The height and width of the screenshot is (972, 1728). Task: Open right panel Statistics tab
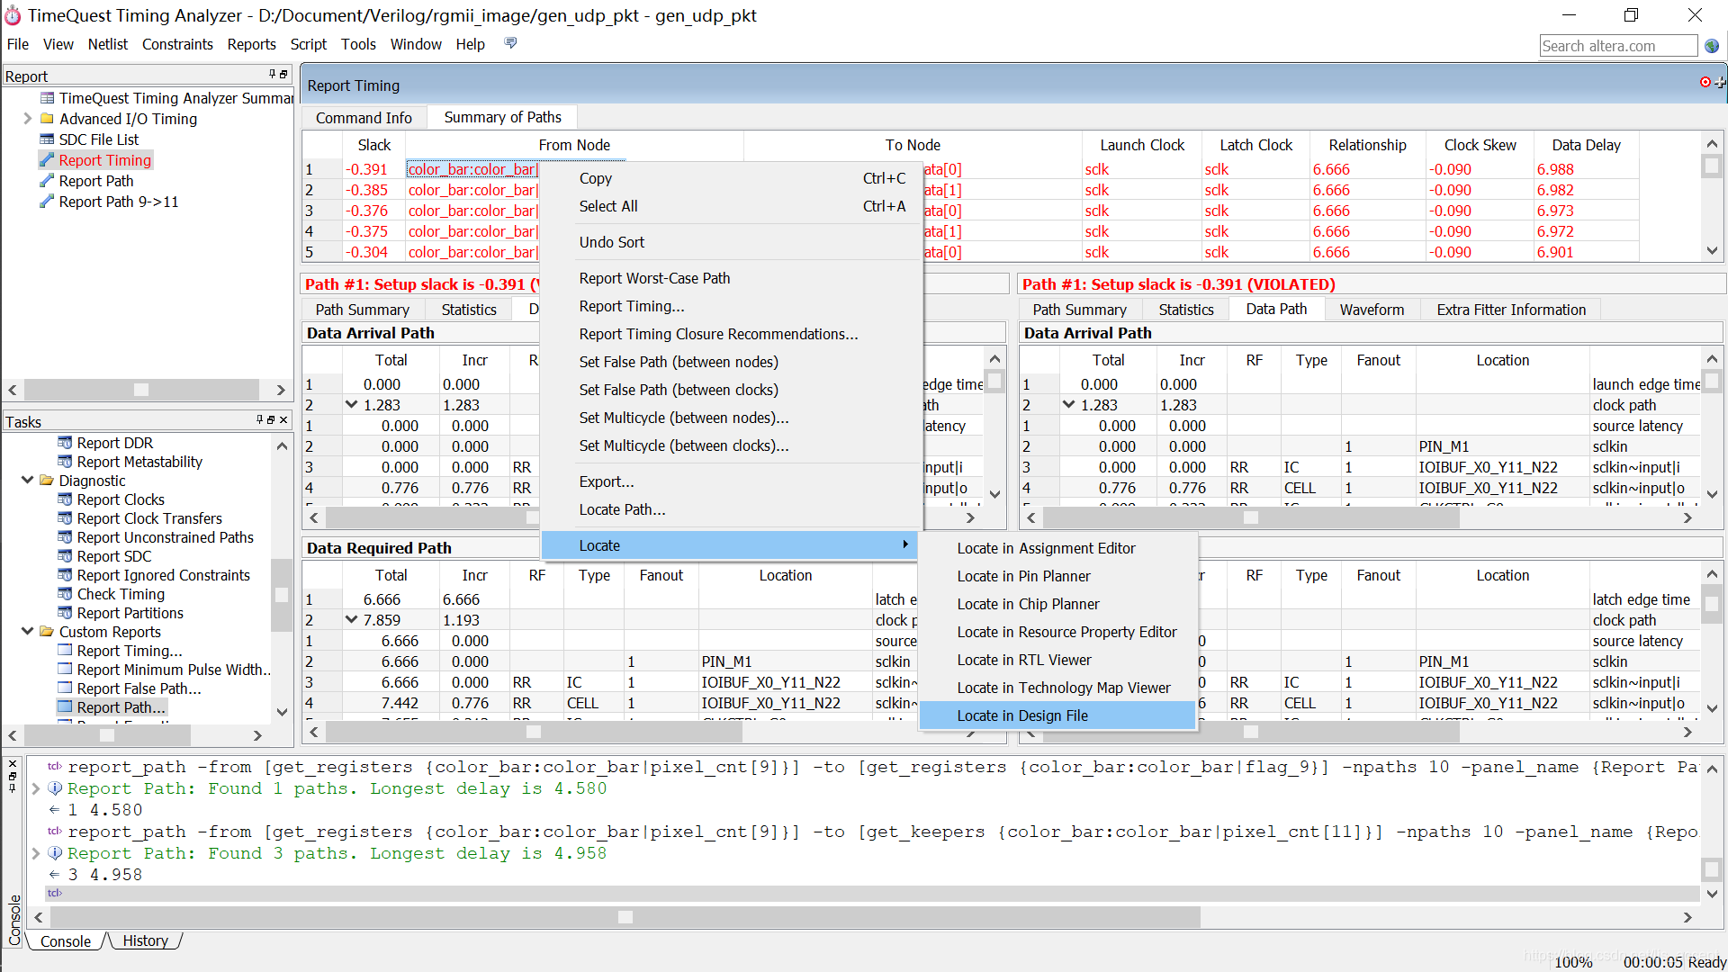tap(1186, 310)
